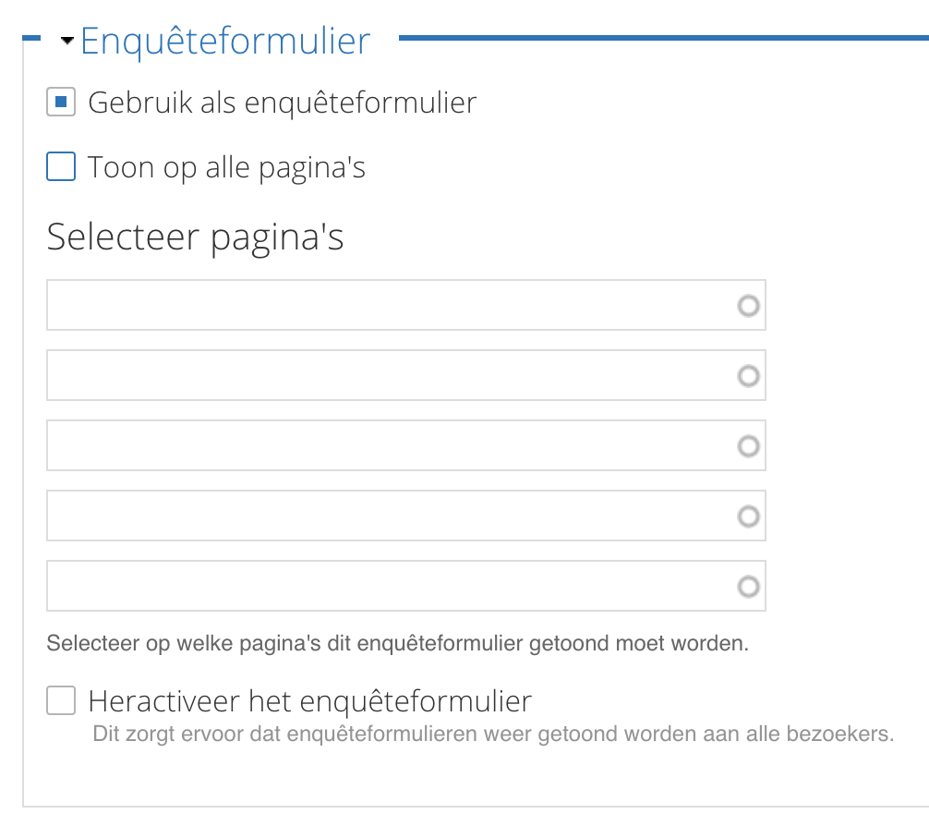Click the Enquêteformulier fieldset title
Screen dimensions: 929x826
tap(225, 42)
